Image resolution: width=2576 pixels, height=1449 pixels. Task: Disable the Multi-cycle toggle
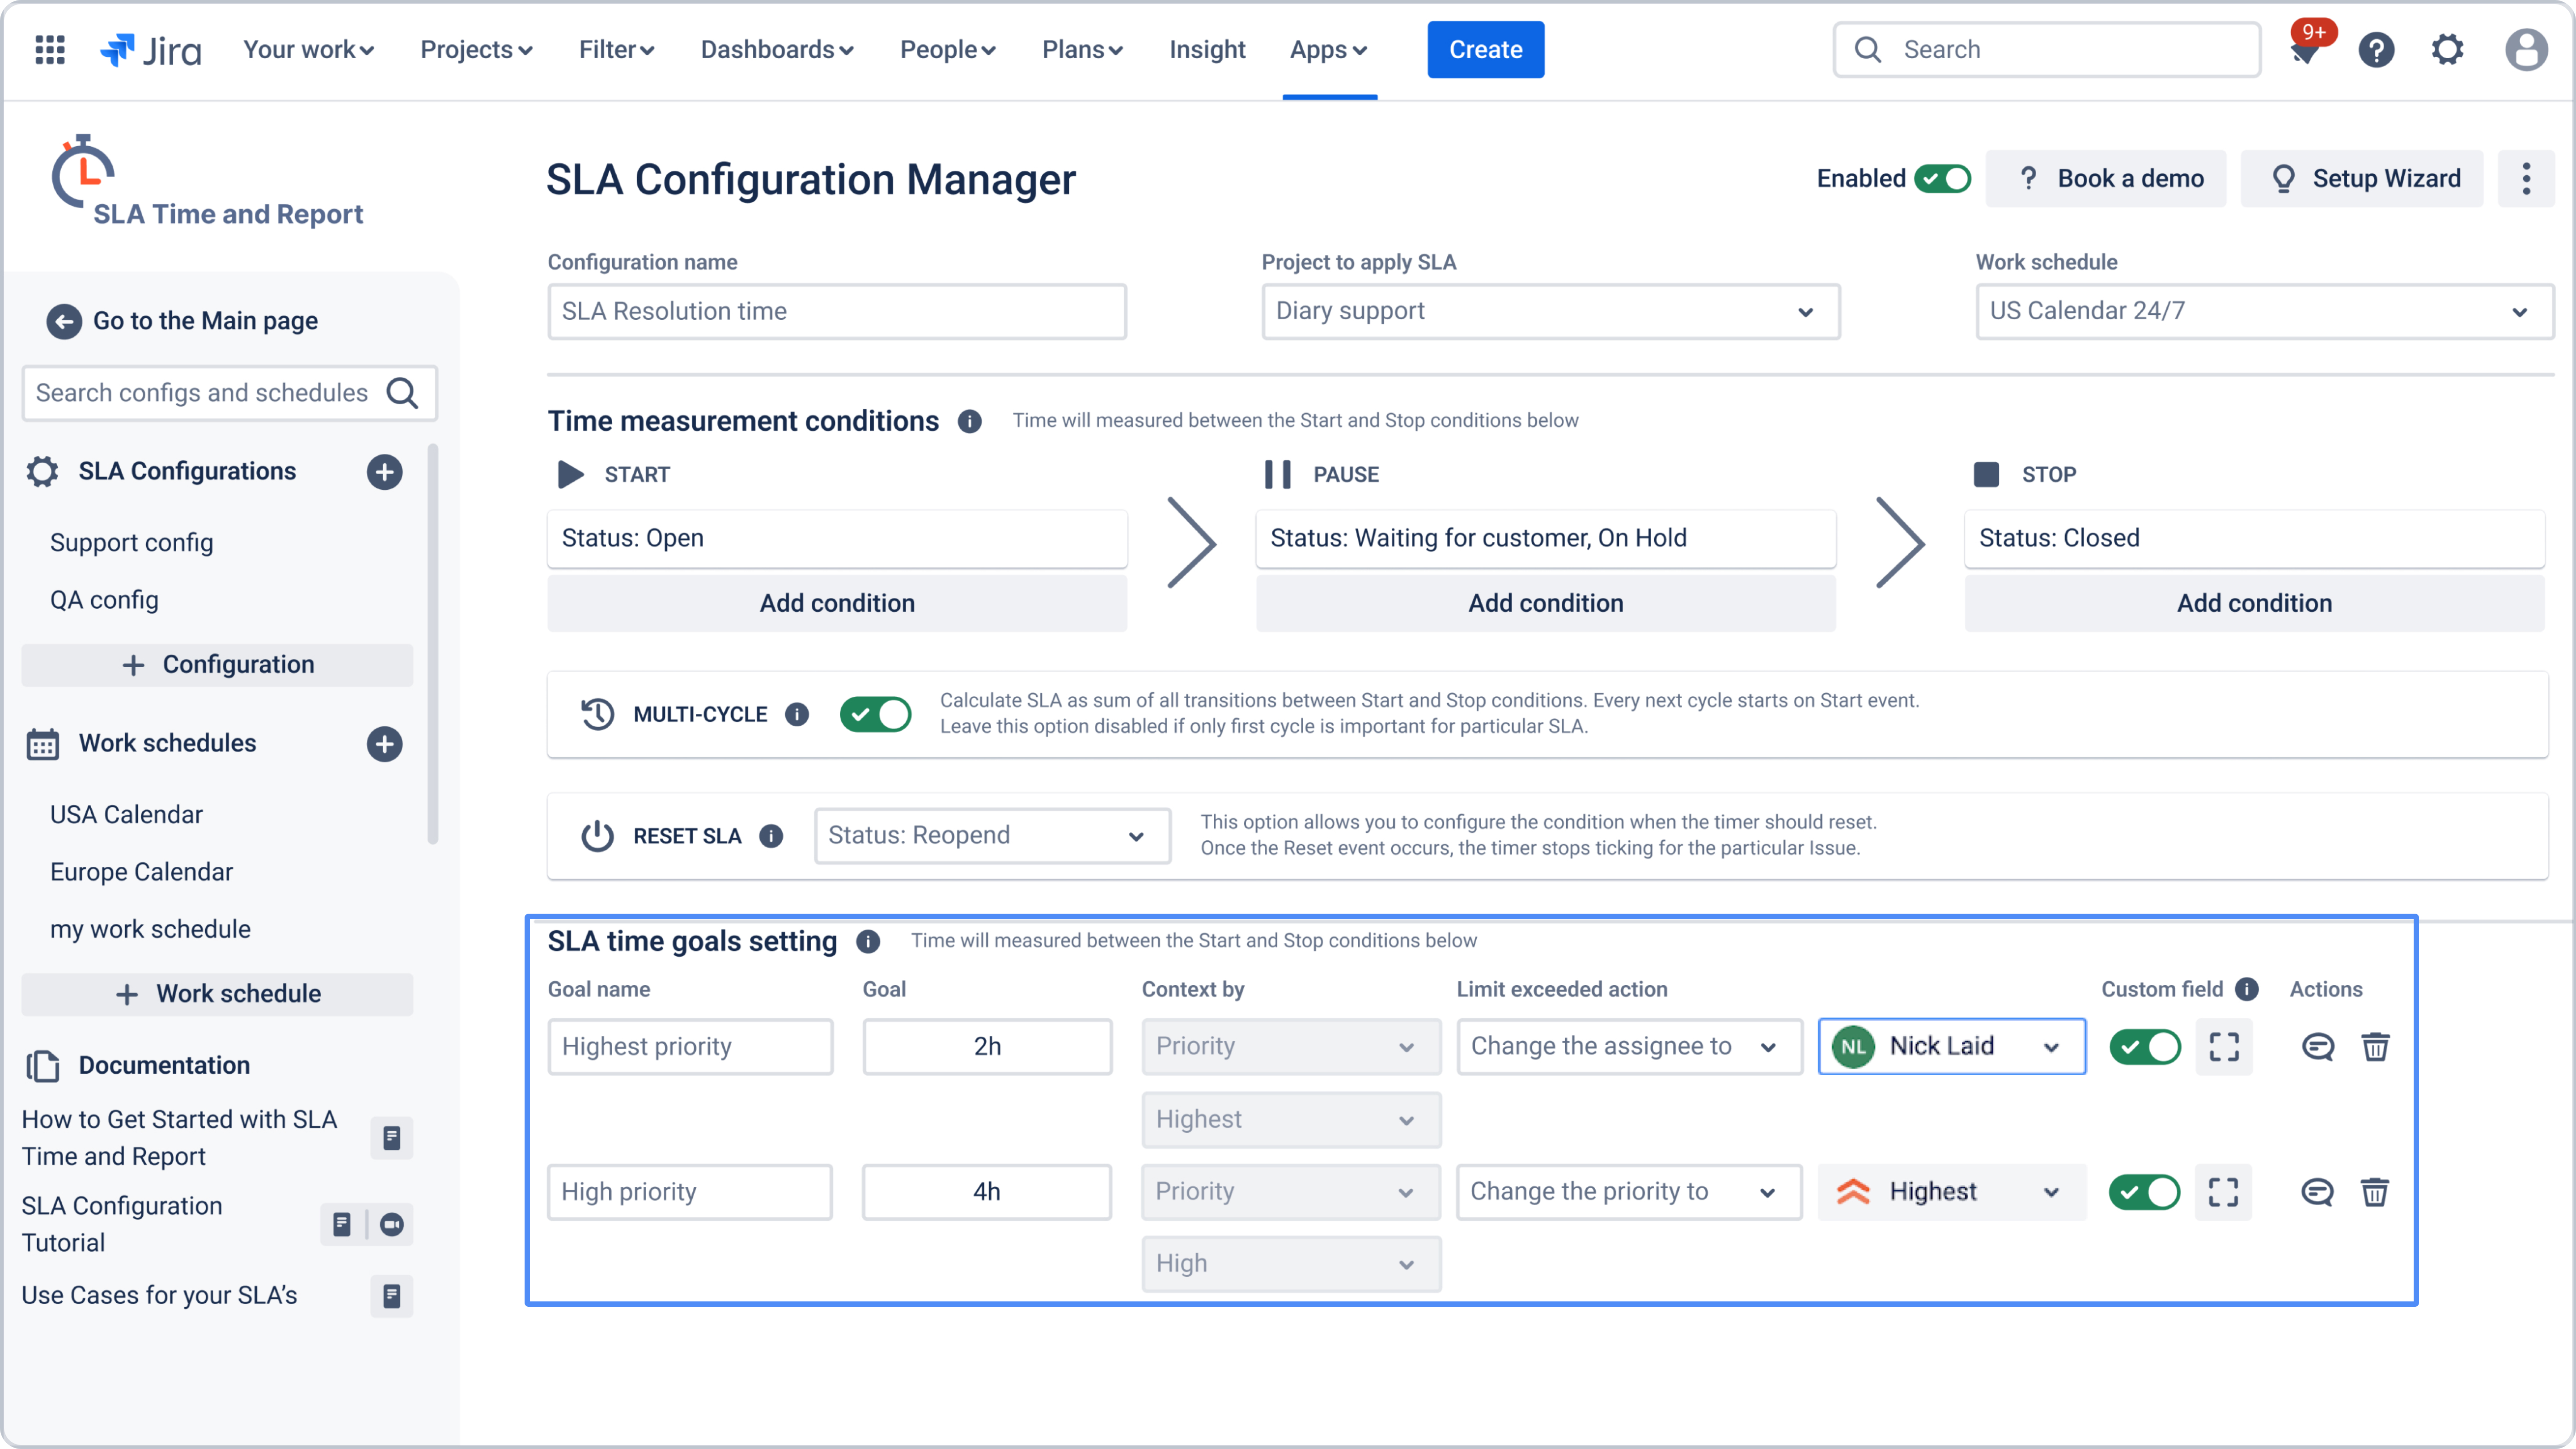click(875, 714)
